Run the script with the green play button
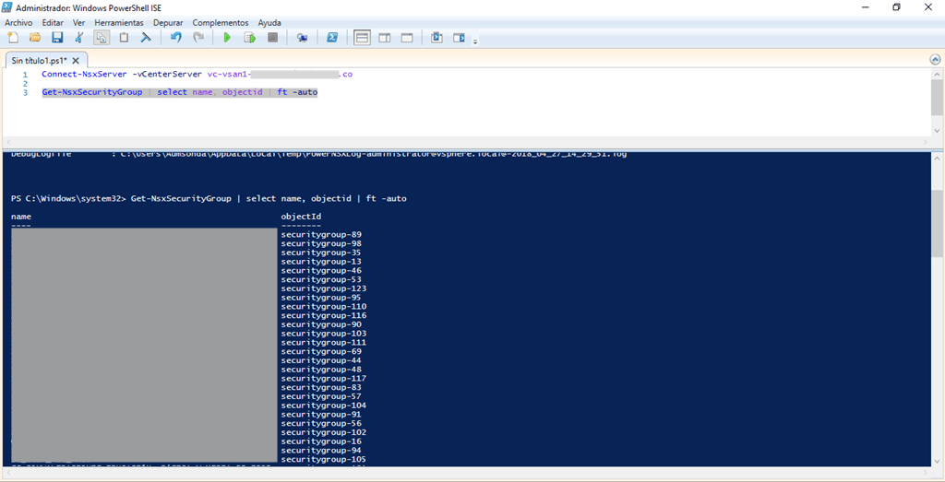The image size is (945, 482). [227, 38]
